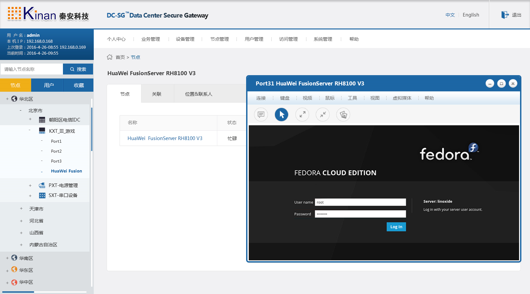The image size is (530, 294).
Task: Expand the 华中区 region node
Action: pos(7,283)
